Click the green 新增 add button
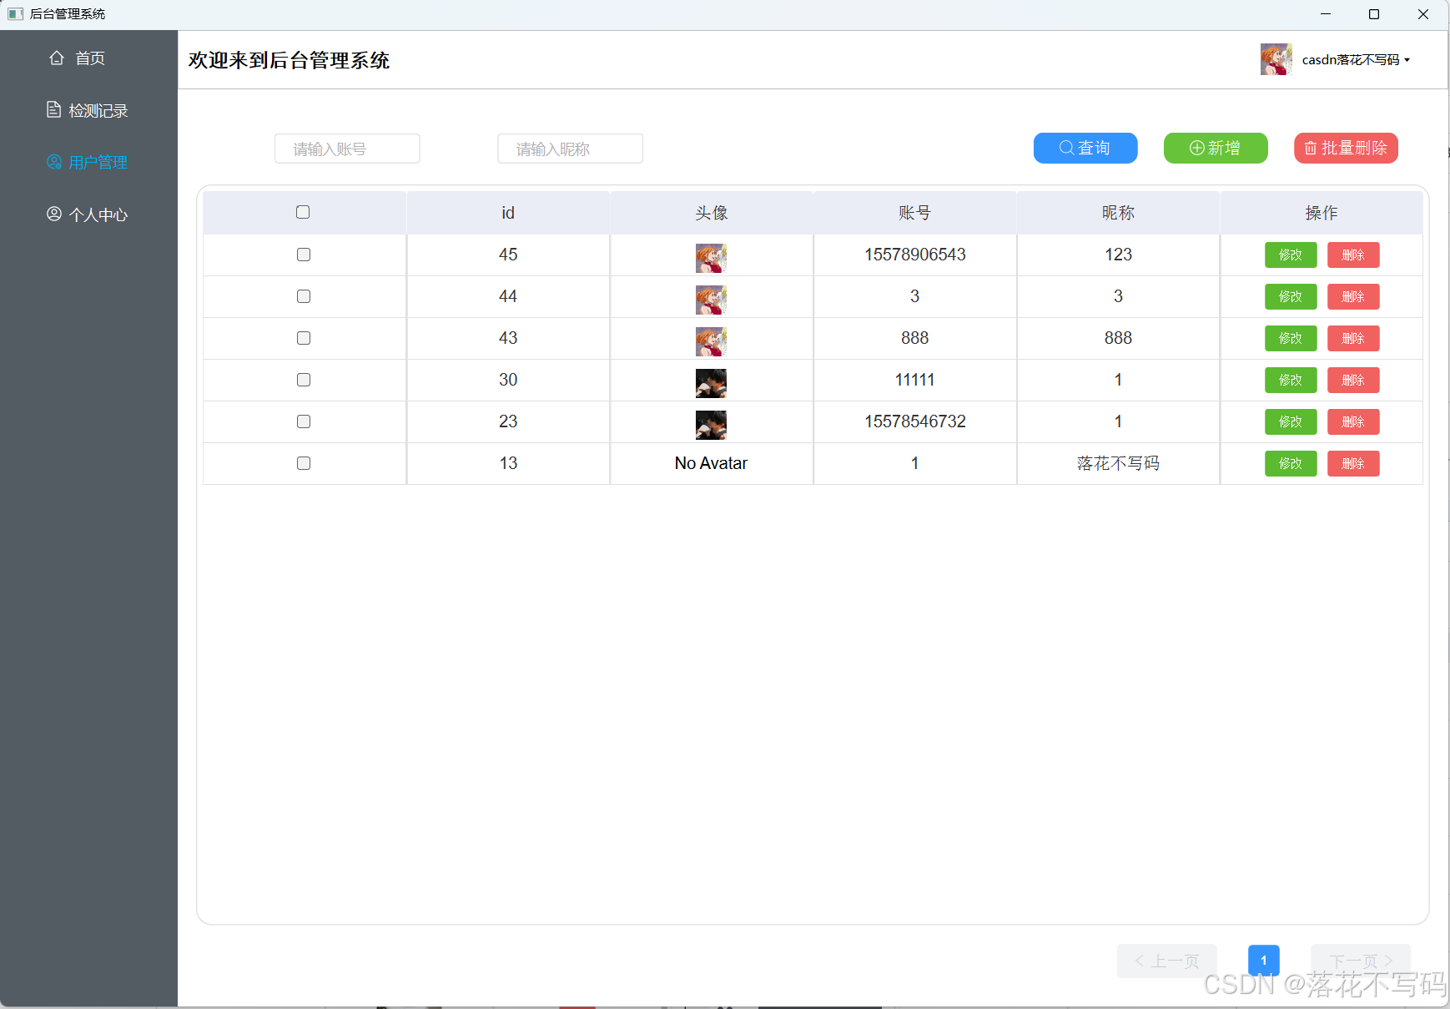Viewport: 1450px width, 1009px height. point(1216,148)
